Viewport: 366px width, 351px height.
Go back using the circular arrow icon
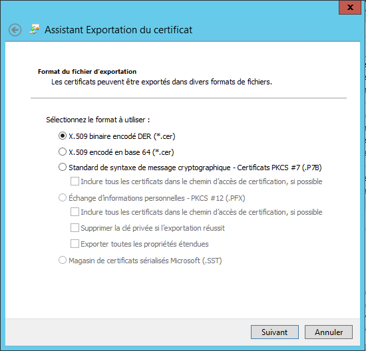15,30
